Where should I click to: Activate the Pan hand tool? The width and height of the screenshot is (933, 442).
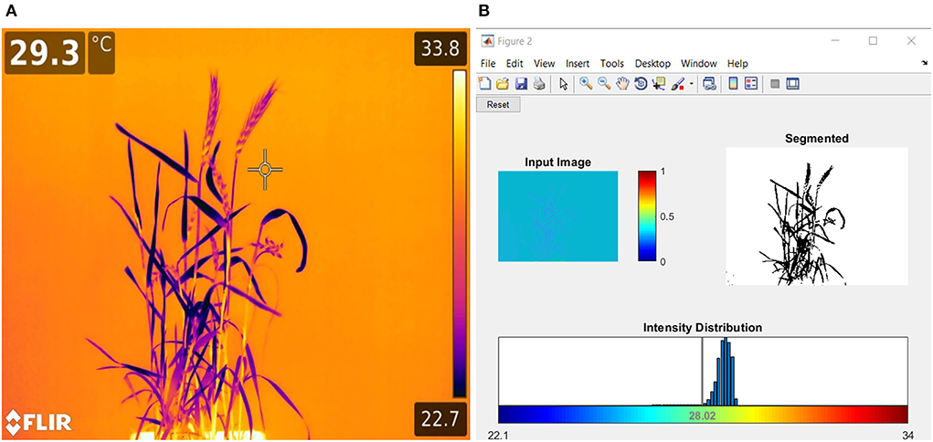622,84
